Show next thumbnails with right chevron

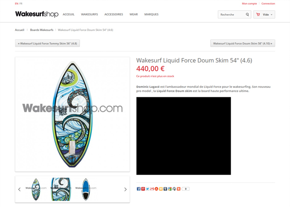[125, 189]
